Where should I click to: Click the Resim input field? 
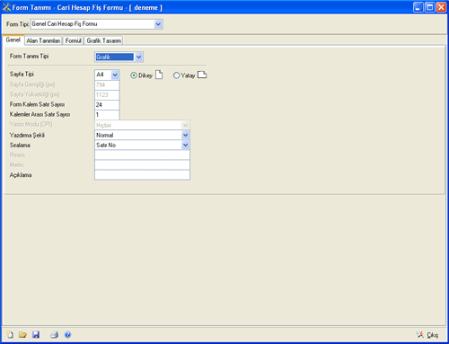coord(142,155)
